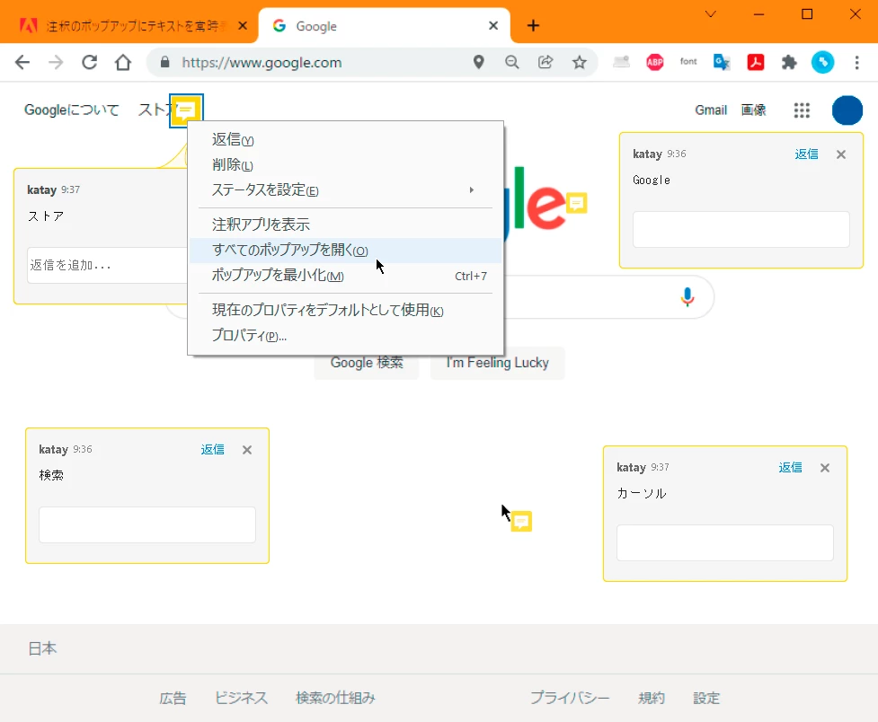Click the share page icon in address bar

coord(545,62)
